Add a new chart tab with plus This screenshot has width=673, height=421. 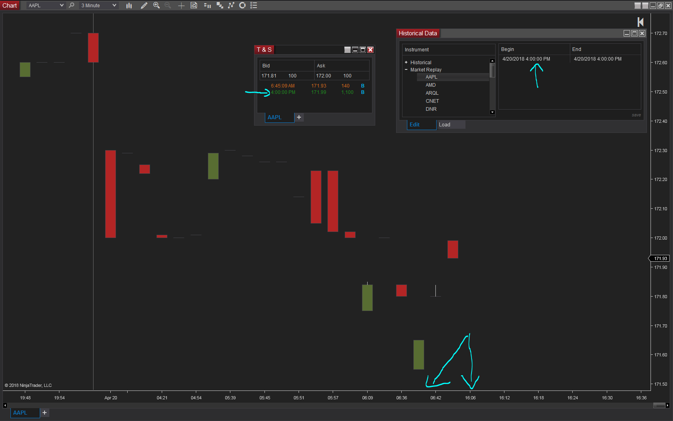45,413
